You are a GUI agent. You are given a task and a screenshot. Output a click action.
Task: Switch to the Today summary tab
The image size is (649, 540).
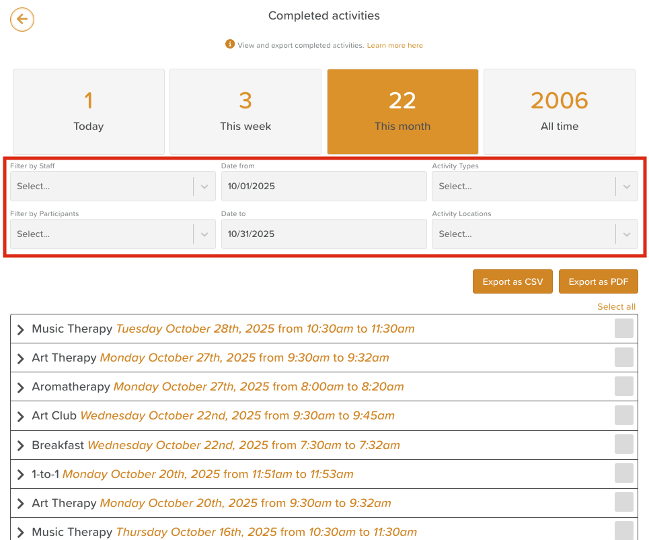[89, 112]
